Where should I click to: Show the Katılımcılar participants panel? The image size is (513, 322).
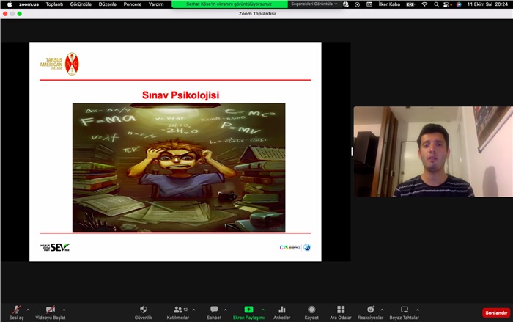177,312
